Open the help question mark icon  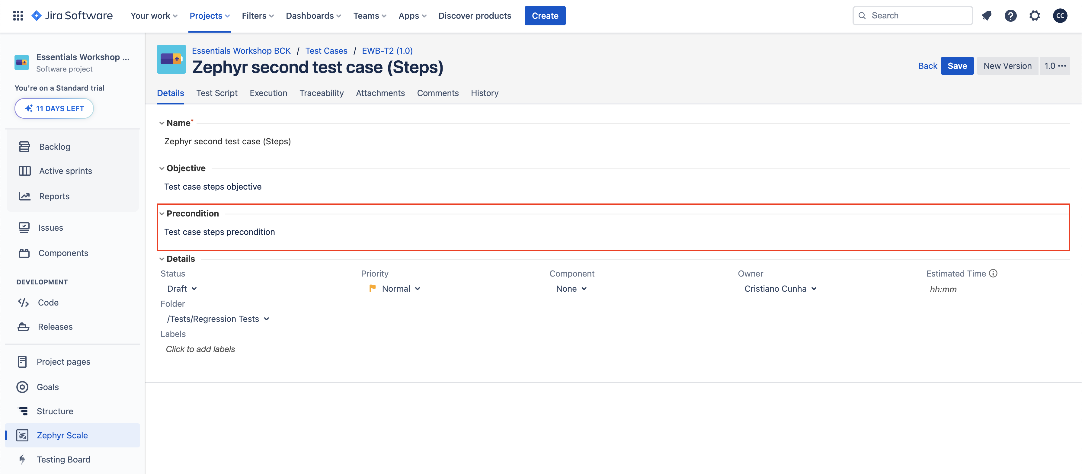pos(1010,15)
